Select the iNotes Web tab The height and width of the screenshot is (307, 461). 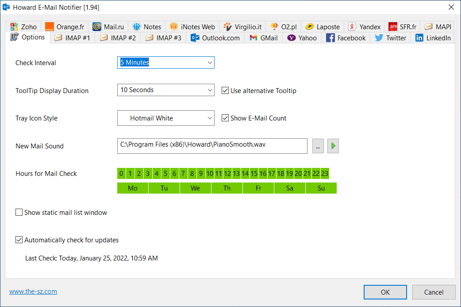(192, 27)
